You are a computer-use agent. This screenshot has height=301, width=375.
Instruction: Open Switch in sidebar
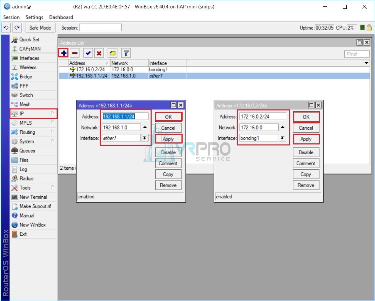tap(33, 95)
